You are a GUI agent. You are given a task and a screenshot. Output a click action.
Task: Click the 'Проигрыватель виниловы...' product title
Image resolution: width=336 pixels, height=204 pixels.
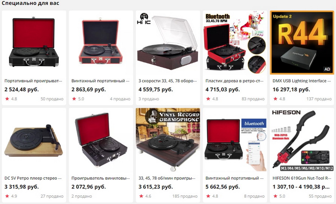[100, 178]
